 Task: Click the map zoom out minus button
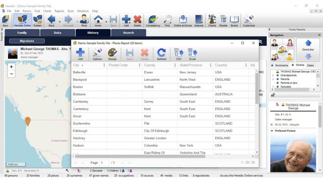point(11,74)
